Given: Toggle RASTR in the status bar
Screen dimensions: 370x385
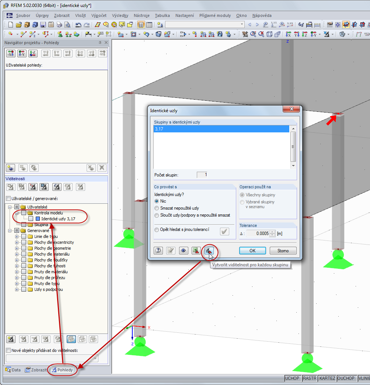Looking at the screenshot, I should tap(310, 378).
